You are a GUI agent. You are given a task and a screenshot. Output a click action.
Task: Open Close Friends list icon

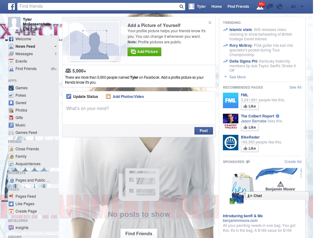tap(11, 149)
